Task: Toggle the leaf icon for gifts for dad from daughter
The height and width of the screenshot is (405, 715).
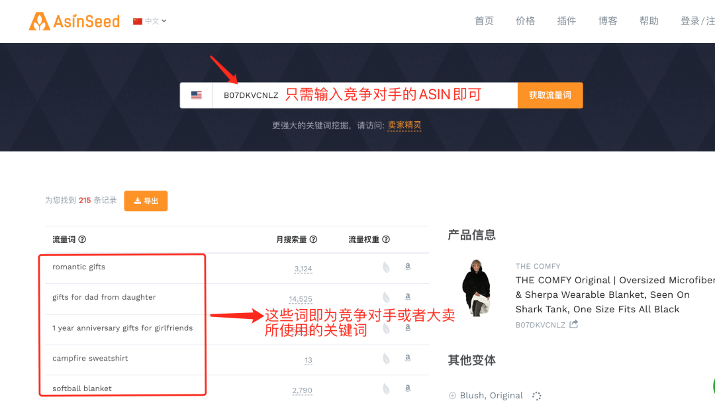Action: click(x=385, y=296)
